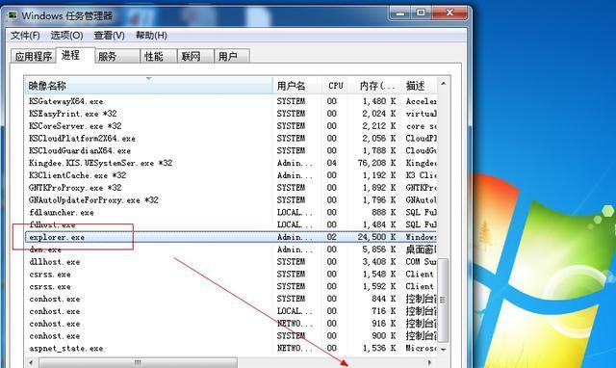Select the aspnet_state.exe process
Image resolution: width=616 pixels, height=368 pixels.
[x=230, y=349]
